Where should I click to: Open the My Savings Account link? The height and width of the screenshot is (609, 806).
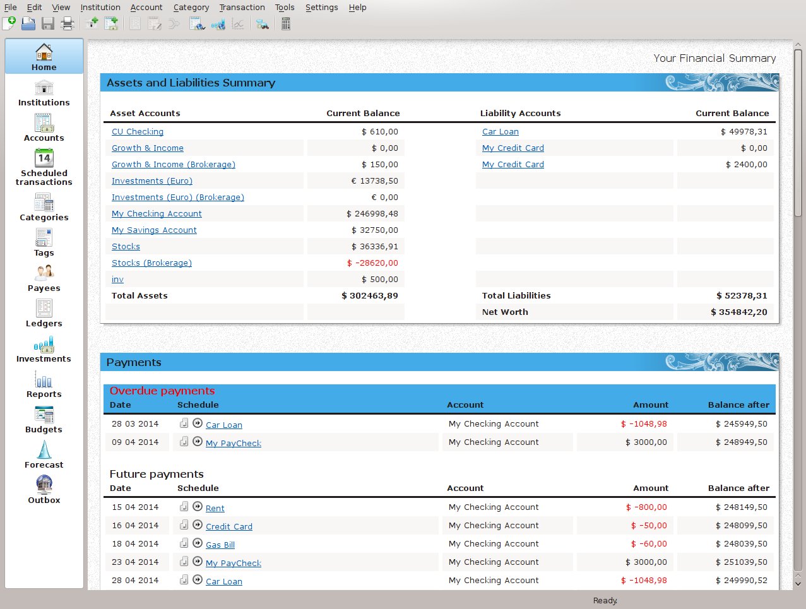click(154, 230)
